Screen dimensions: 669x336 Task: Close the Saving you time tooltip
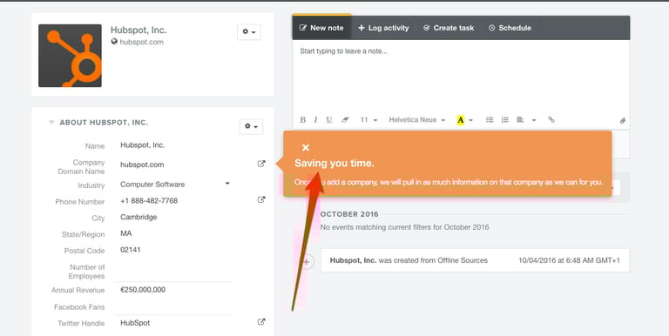306,147
